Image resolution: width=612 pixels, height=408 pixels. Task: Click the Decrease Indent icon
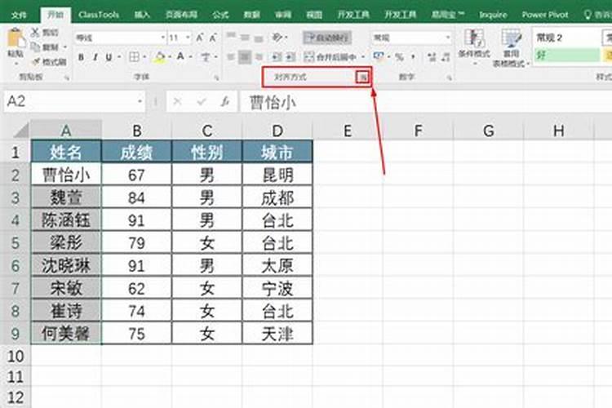pos(277,57)
